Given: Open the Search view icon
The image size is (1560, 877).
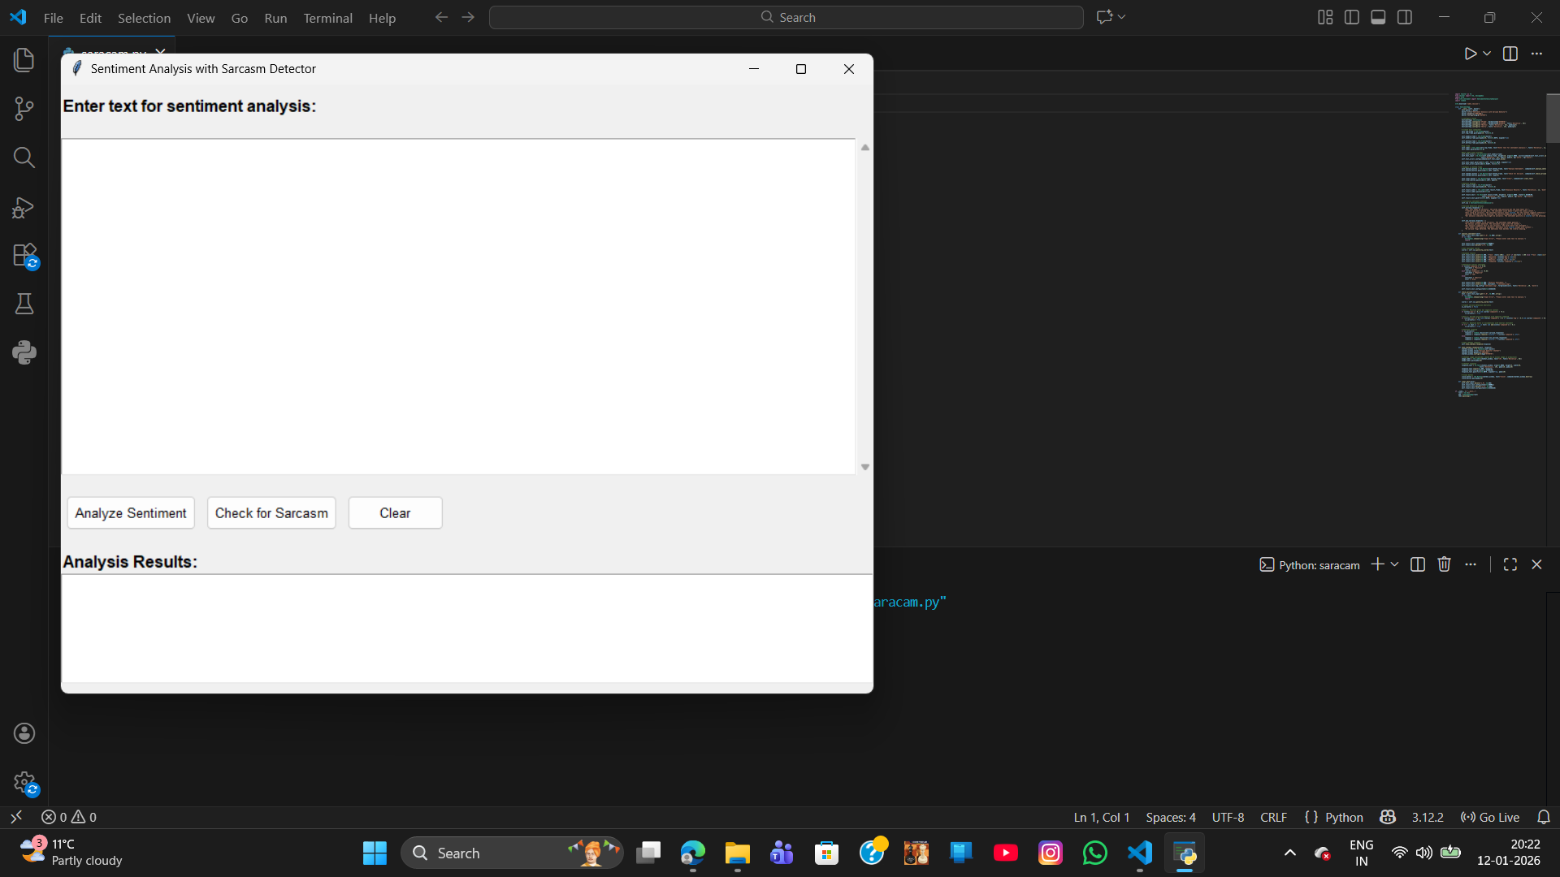Looking at the screenshot, I should pyautogui.click(x=24, y=158).
